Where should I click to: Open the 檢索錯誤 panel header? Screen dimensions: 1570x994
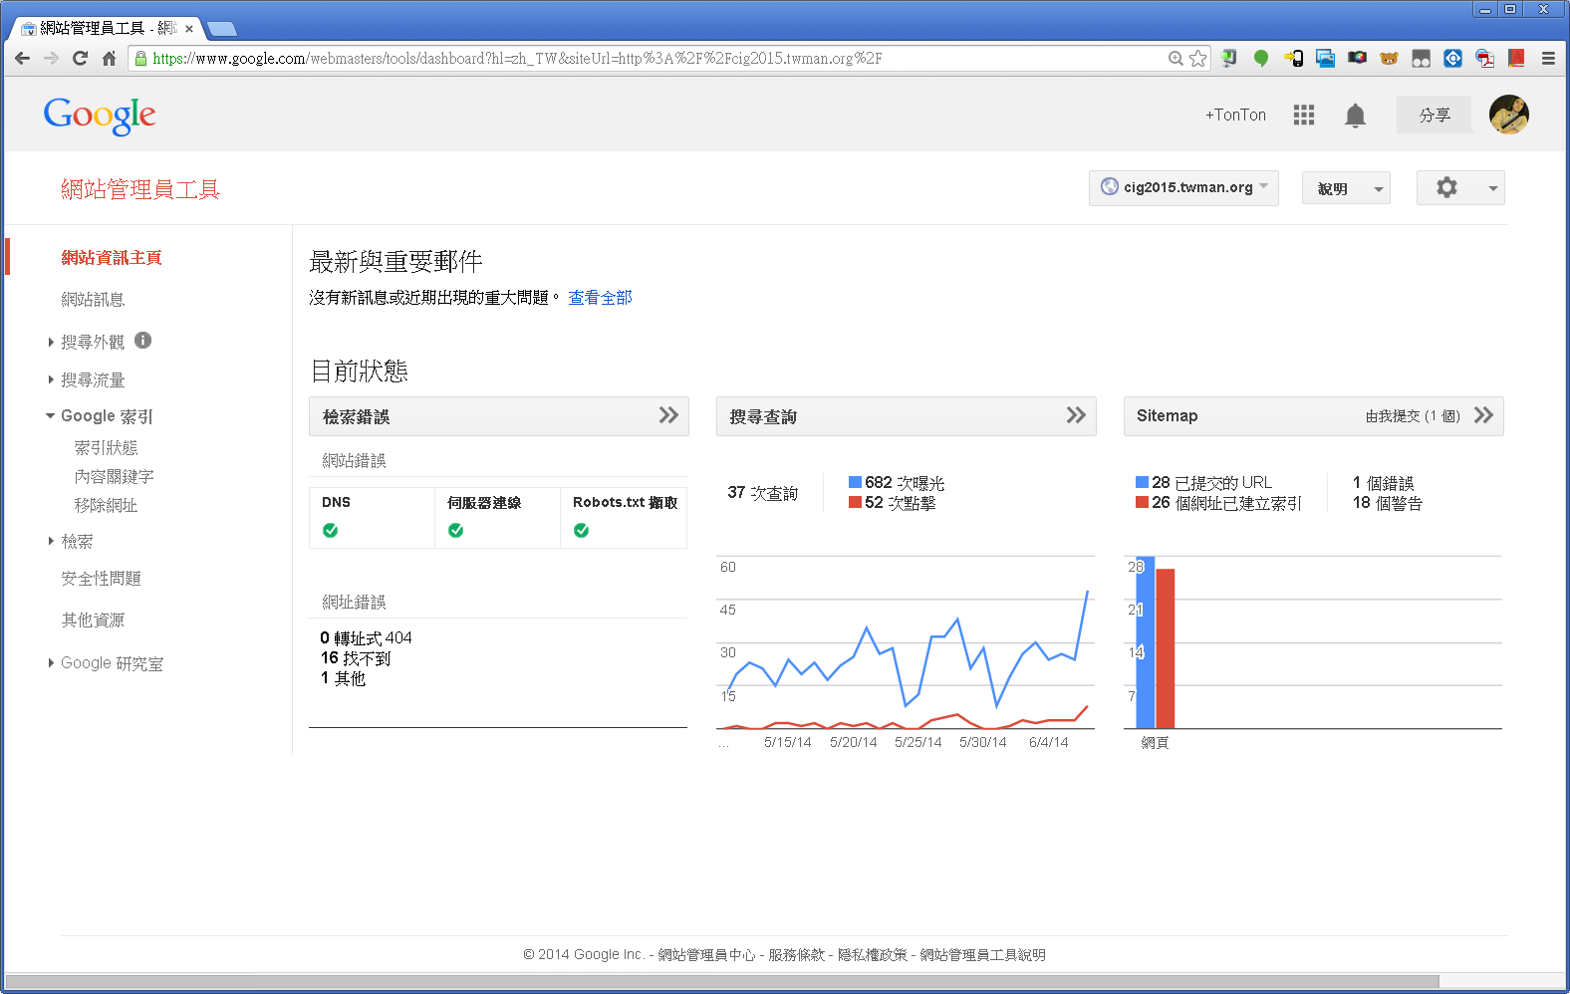click(x=499, y=416)
